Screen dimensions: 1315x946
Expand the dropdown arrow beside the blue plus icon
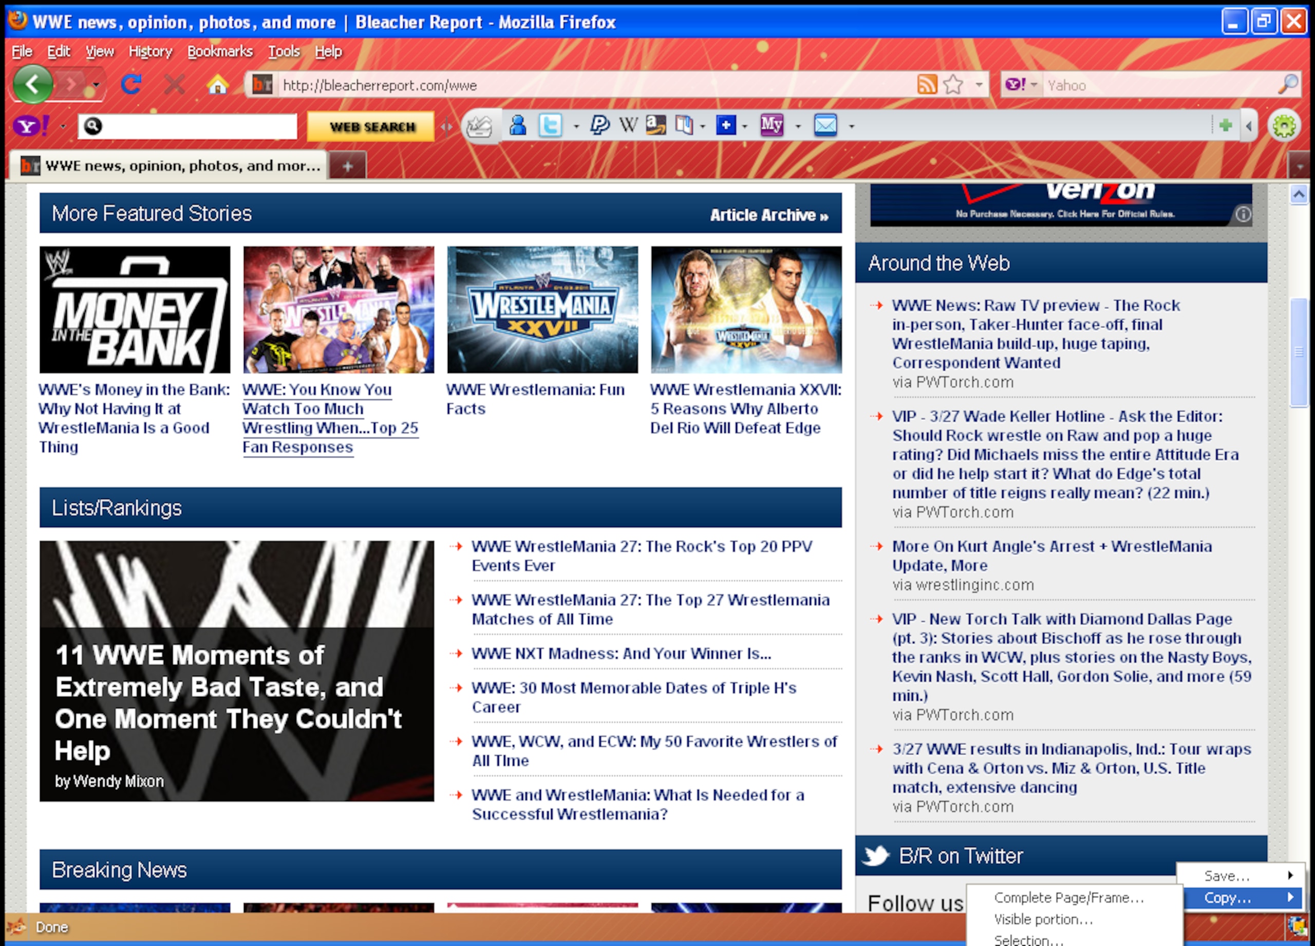pyautogui.click(x=744, y=126)
